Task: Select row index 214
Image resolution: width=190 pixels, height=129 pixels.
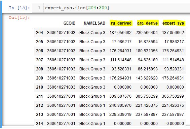Action: [x=39, y=124]
